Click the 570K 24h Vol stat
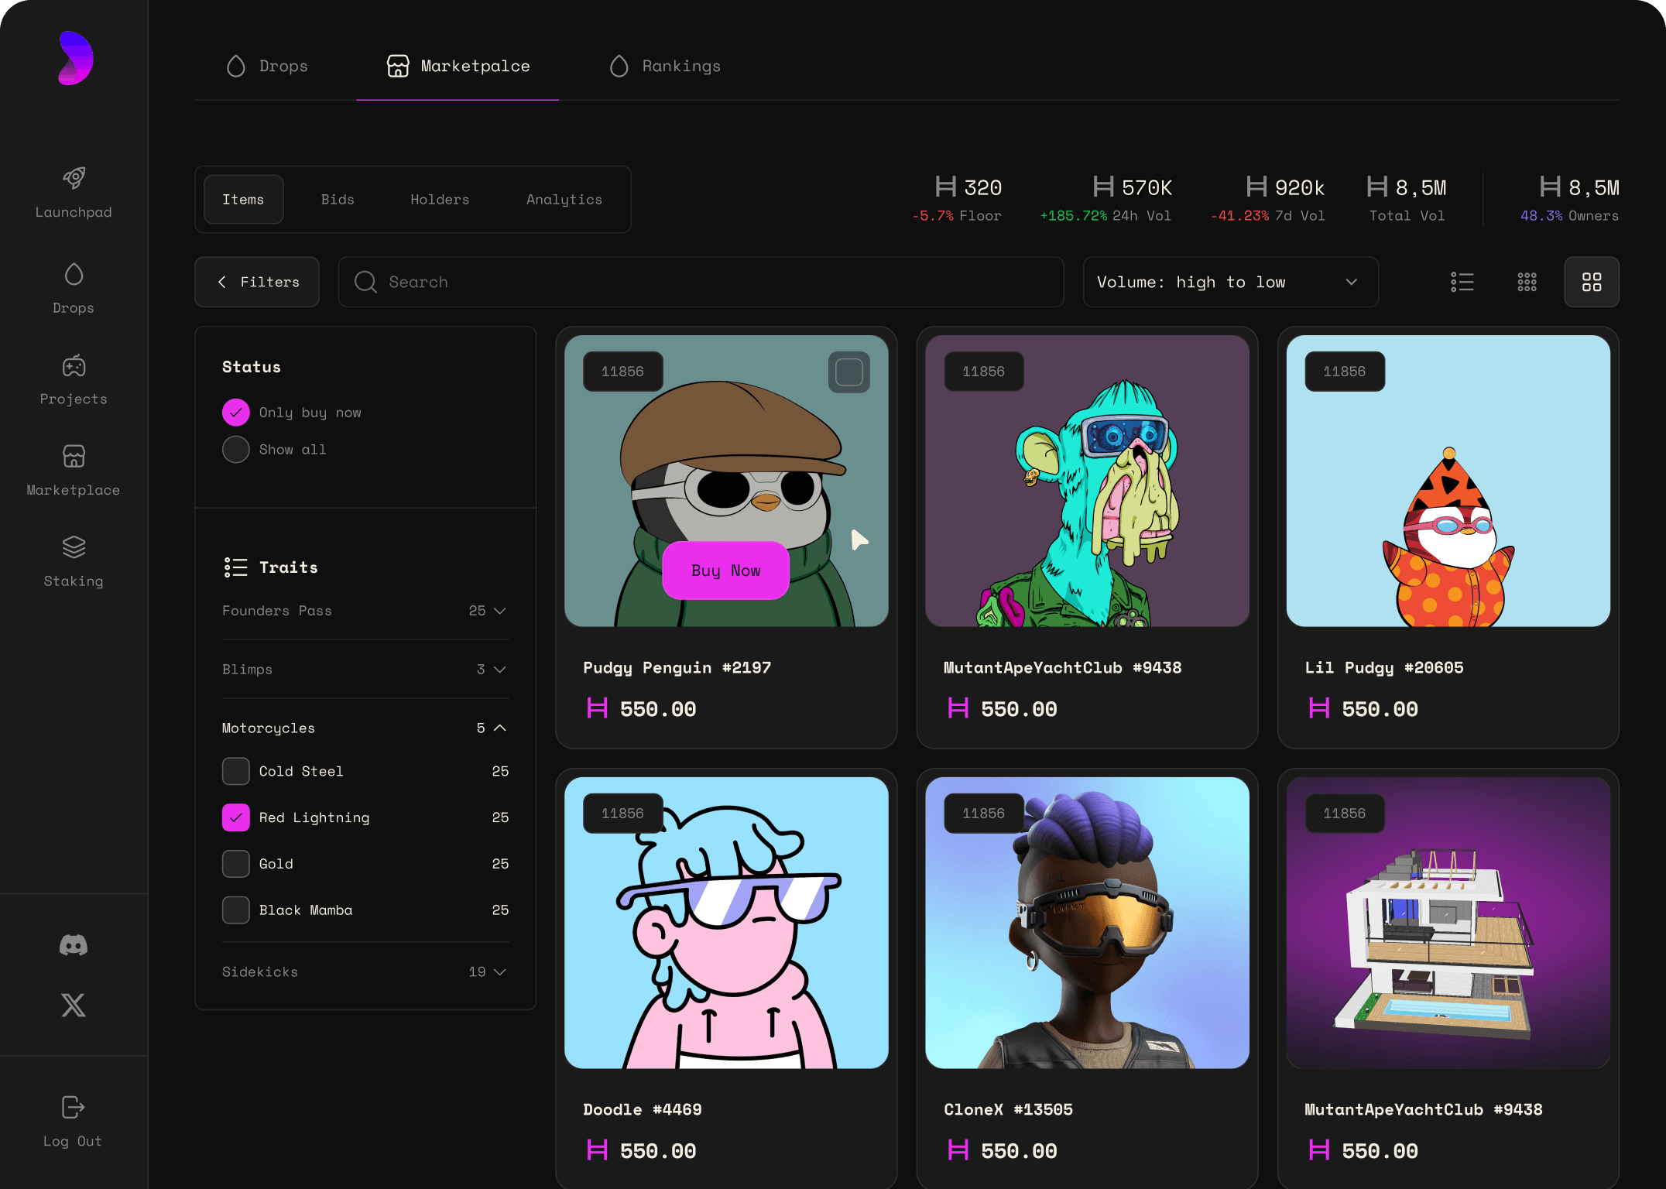 [x=1106, y=199]
